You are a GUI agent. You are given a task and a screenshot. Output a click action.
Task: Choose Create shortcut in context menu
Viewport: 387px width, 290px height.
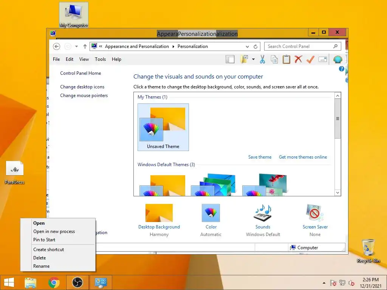tap(58, 250)
